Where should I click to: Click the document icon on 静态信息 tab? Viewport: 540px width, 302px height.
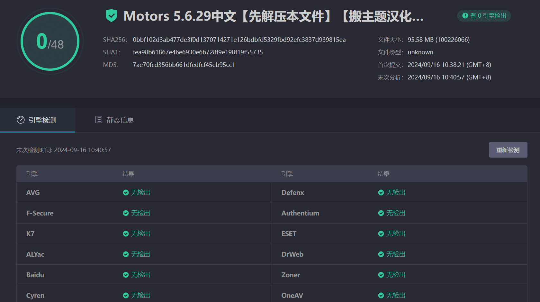pyautogui.click(x=99, y=120)
